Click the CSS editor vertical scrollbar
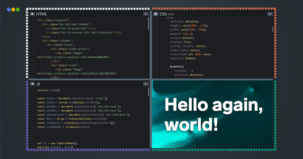Image resolution: width=303 pixels, height=159 pixels. [273, 29]
